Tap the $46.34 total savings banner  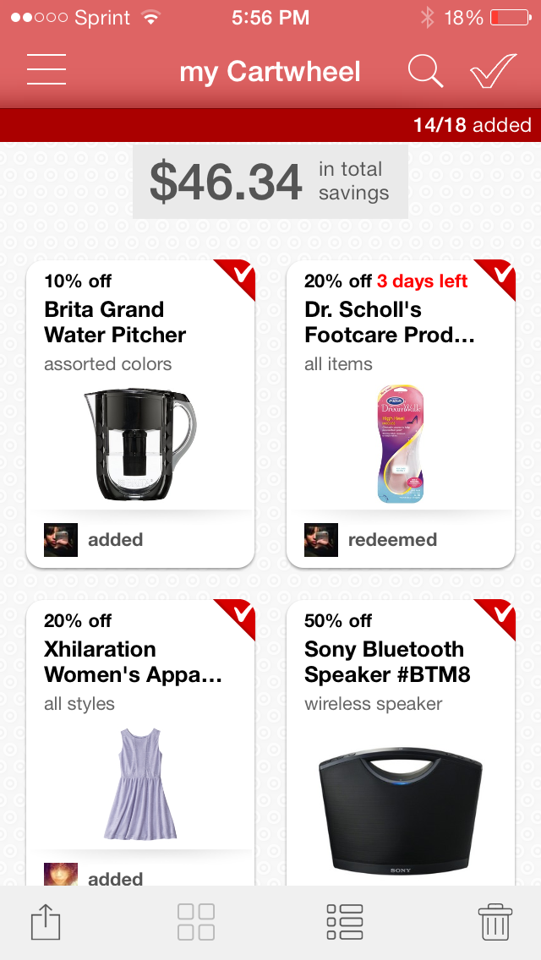pyautogui.click(x=270, y=181)
